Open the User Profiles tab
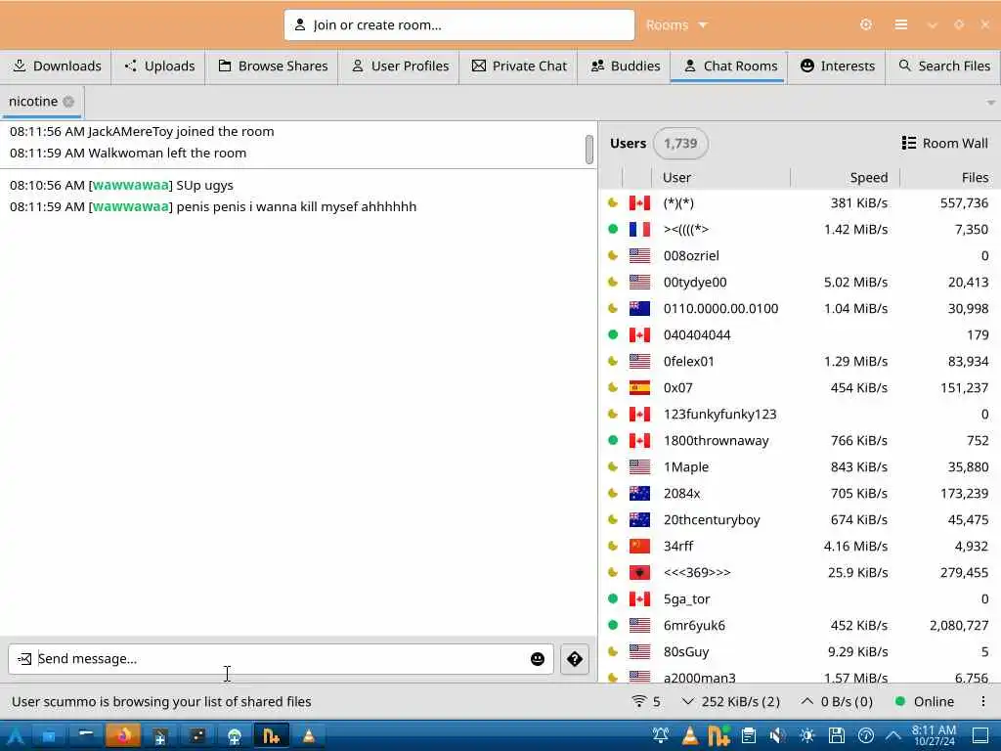 [400, 66]
